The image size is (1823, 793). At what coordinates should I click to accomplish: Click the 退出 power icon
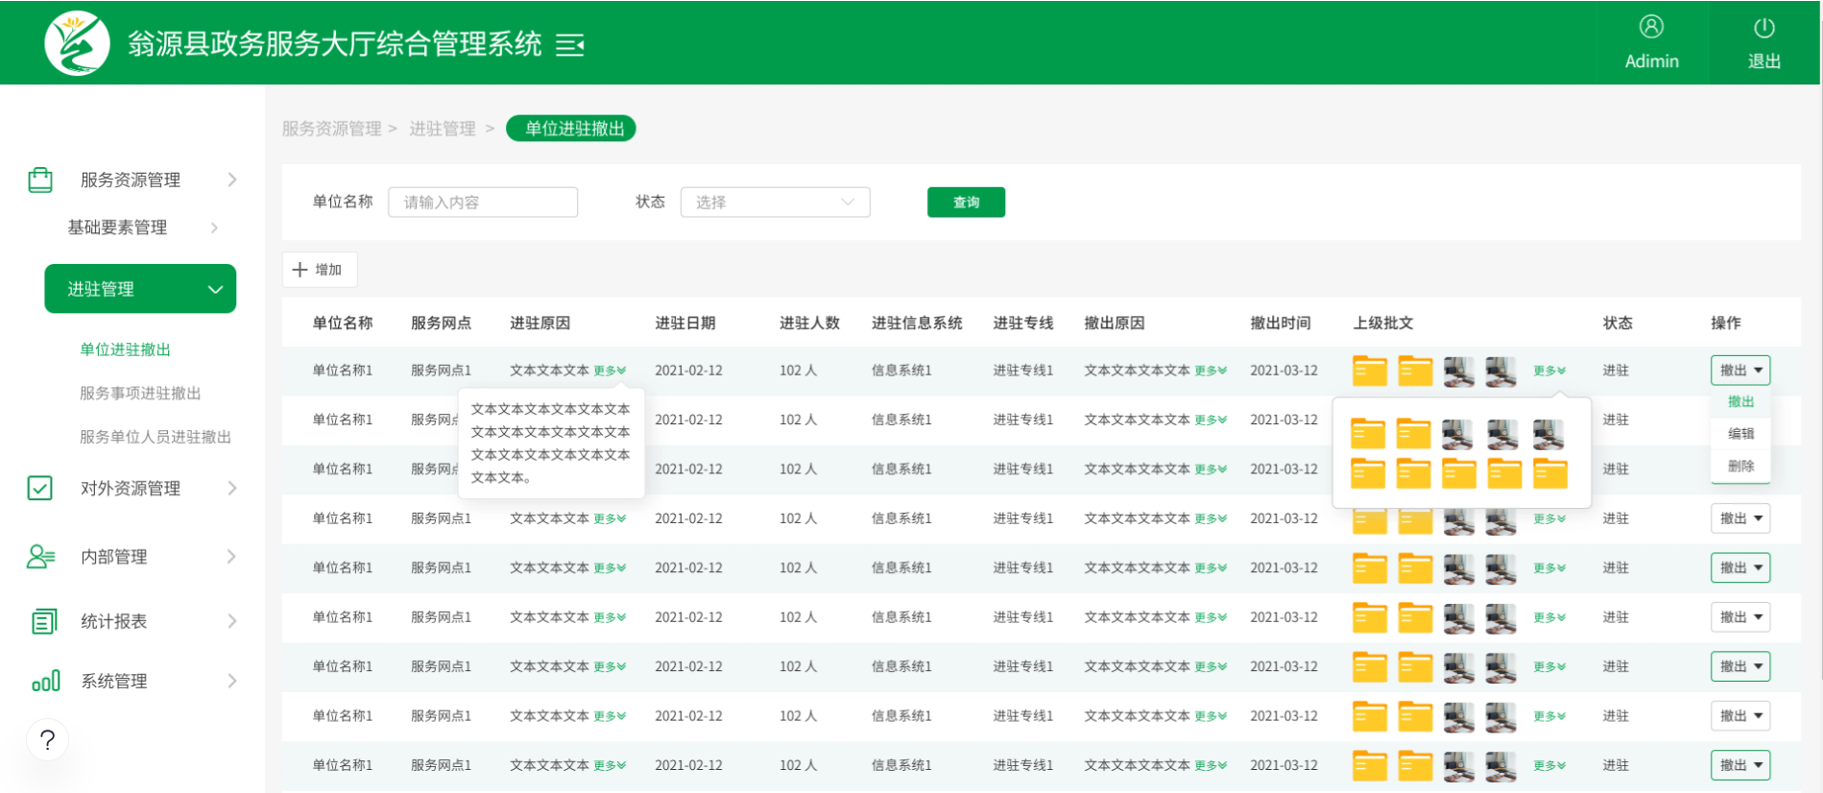pyautogui.click(x=1764, y=28)
